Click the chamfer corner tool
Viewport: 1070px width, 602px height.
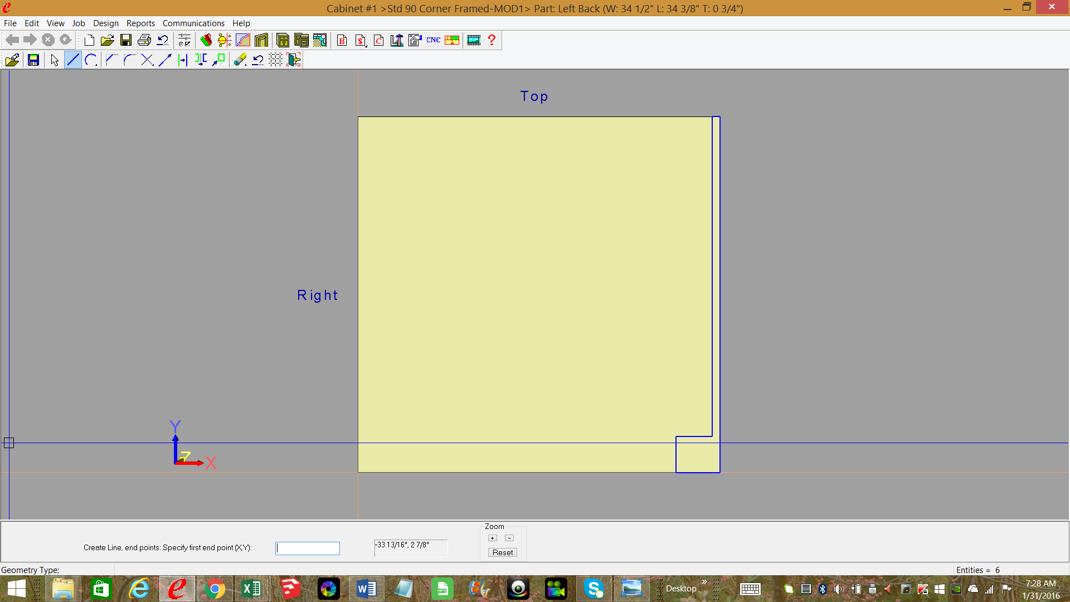click(x=111, y=60)
